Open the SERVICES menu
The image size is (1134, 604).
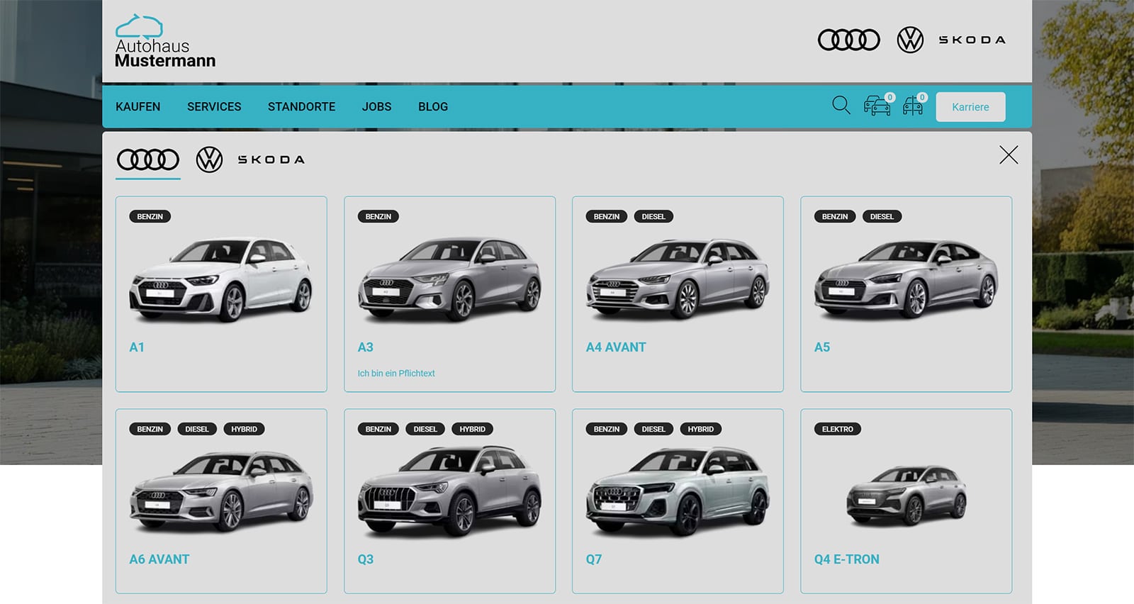214,106
